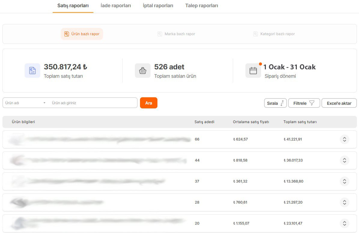
Task: Expand the row totaling ₺23.101,47
Action: pyautogui.click(x=344, y=223)
